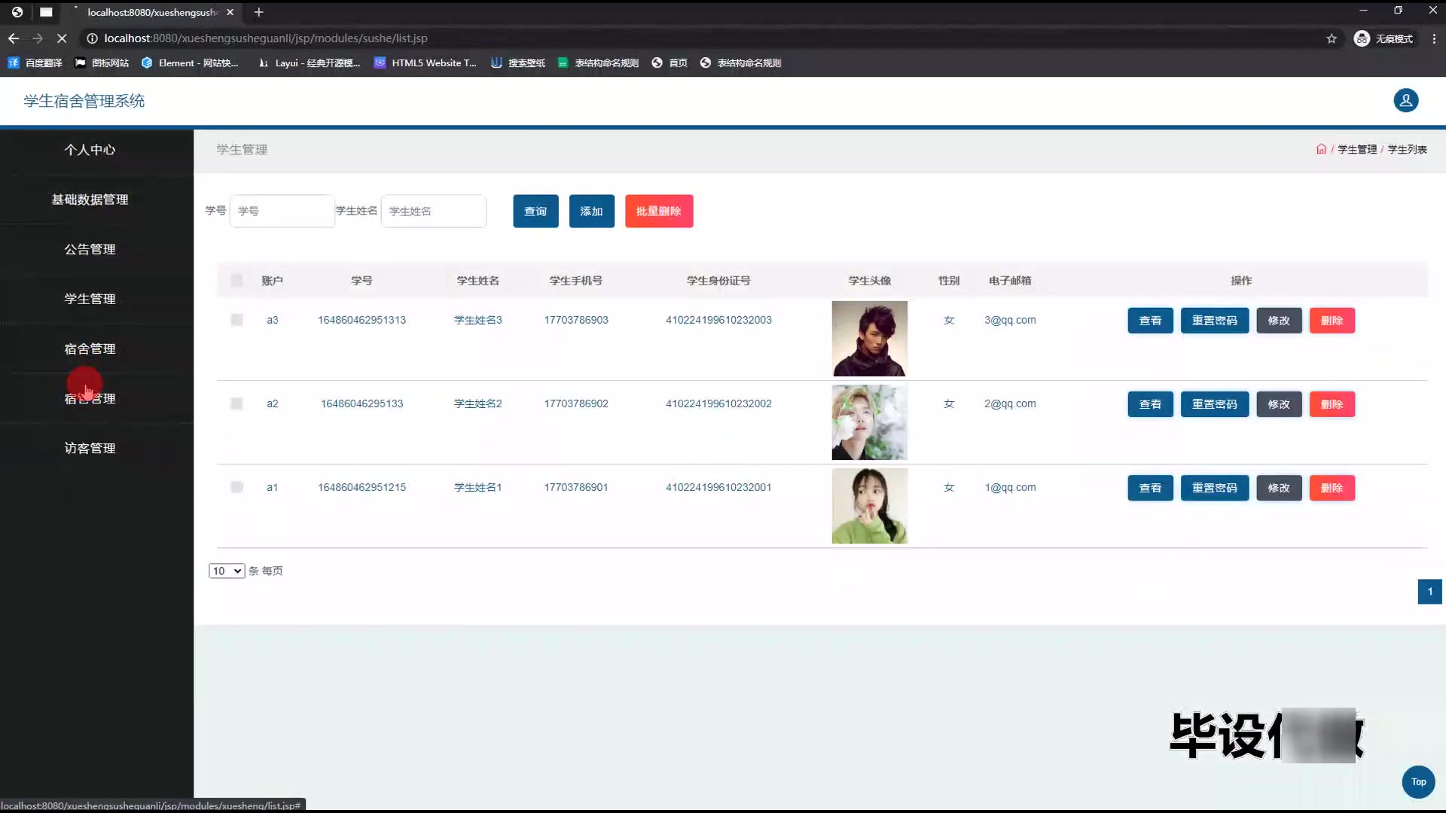Click email 2@qq.com in table

click(1009, 403)
